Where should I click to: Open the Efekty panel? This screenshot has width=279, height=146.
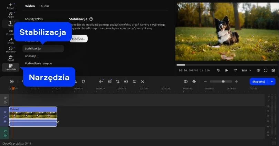11,41
